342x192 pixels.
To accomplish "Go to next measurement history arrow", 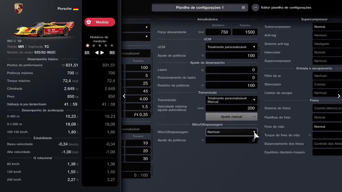I will [x=102, y=53].
